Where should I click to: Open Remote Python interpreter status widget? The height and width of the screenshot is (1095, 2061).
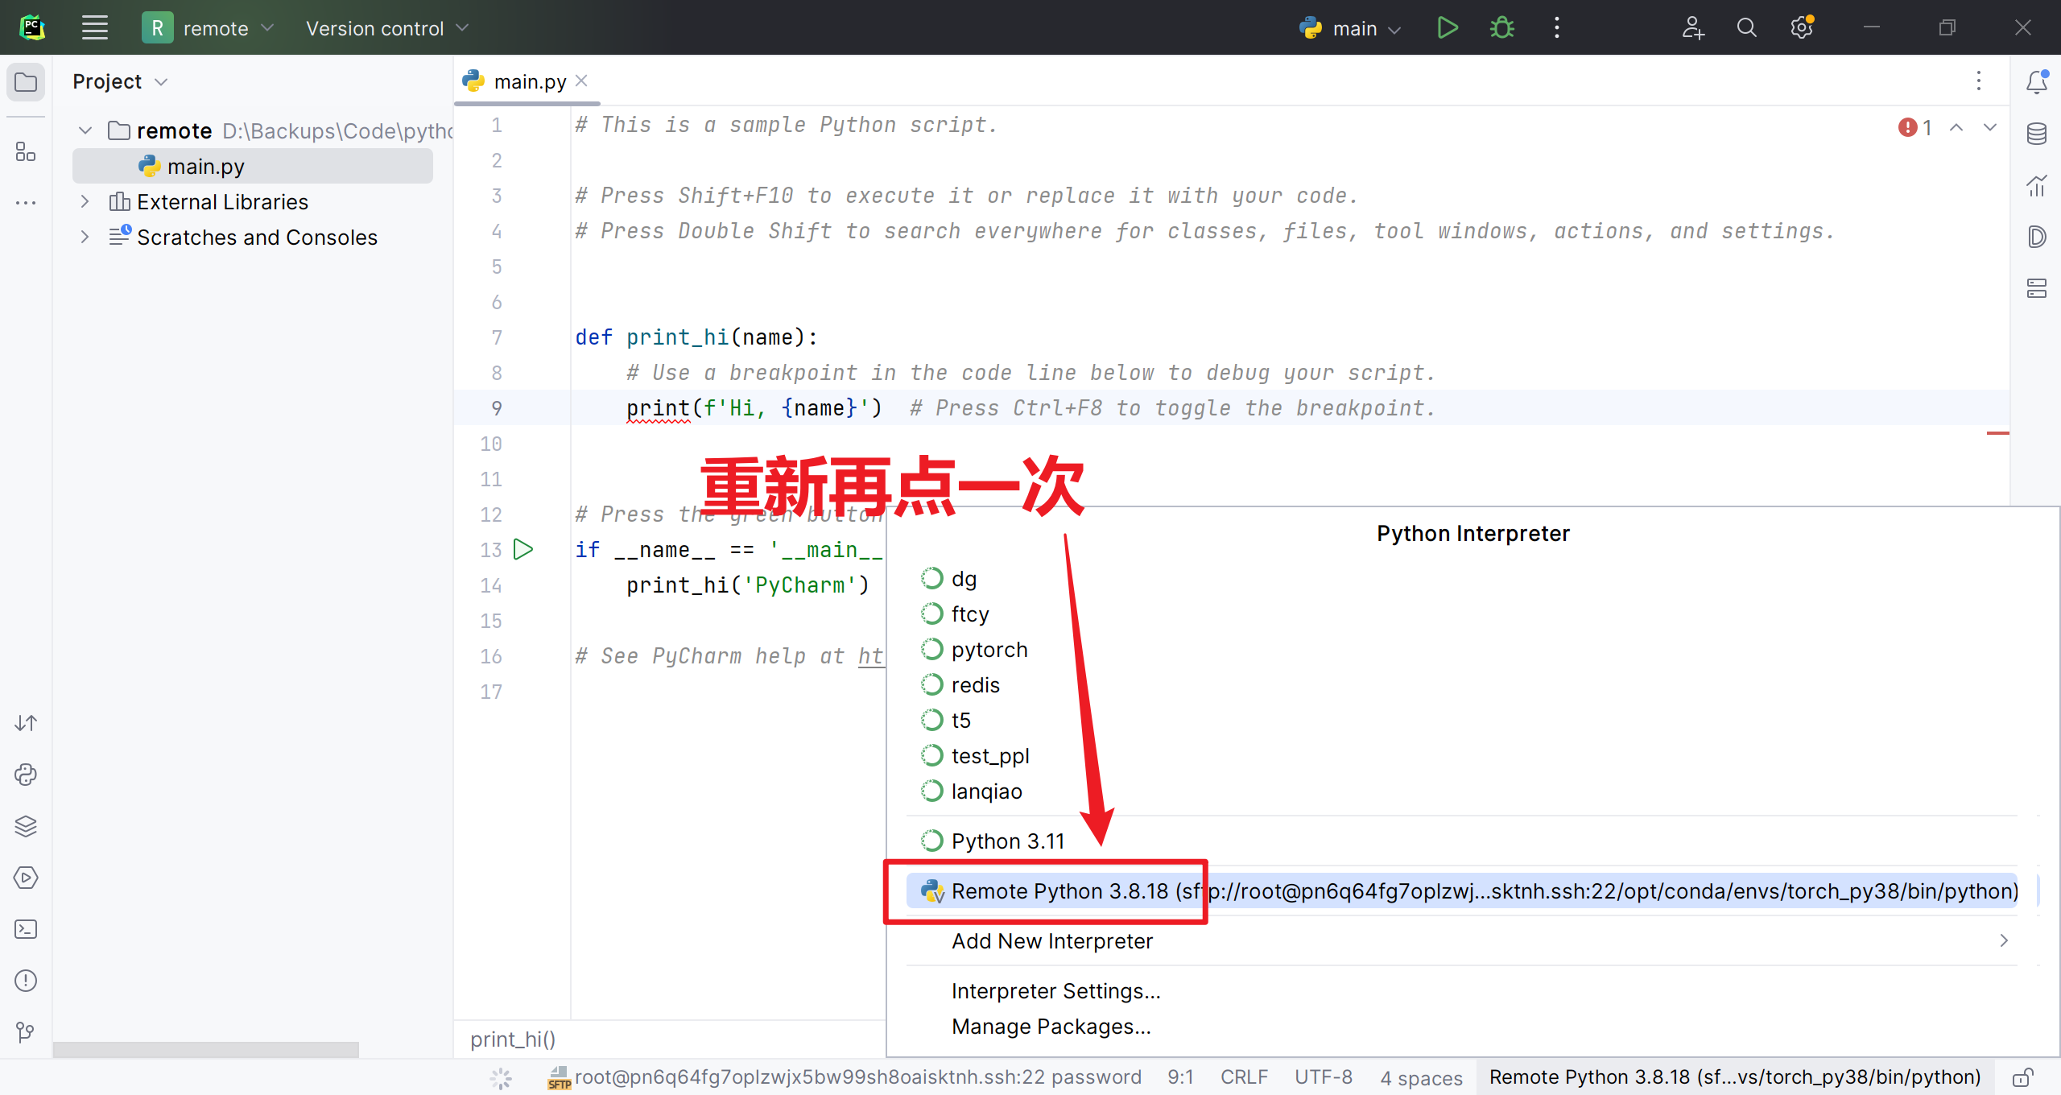(1735, 1077)
